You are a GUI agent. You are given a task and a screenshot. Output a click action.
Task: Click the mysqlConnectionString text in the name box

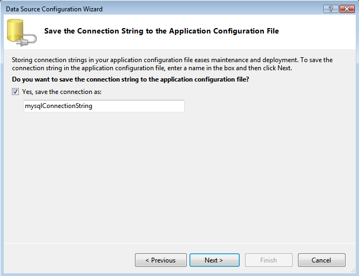click(x=58, y=106)
